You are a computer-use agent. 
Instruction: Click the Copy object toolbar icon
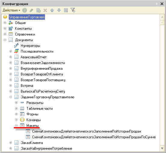[x=38, y=10]
